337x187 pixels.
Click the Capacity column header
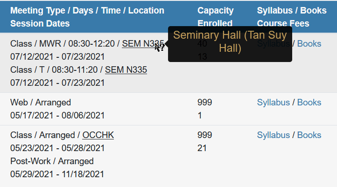click(215, 11)
